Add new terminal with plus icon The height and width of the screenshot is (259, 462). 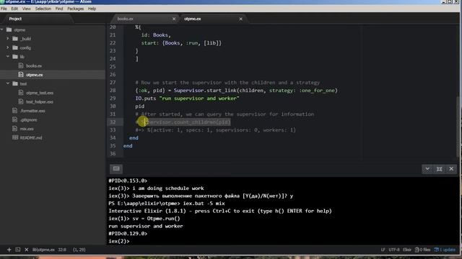coord(9,250)
